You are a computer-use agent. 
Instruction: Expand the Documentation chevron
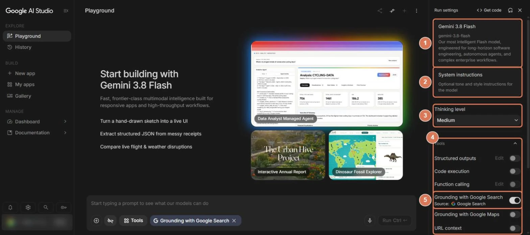[x=65, y=133]
